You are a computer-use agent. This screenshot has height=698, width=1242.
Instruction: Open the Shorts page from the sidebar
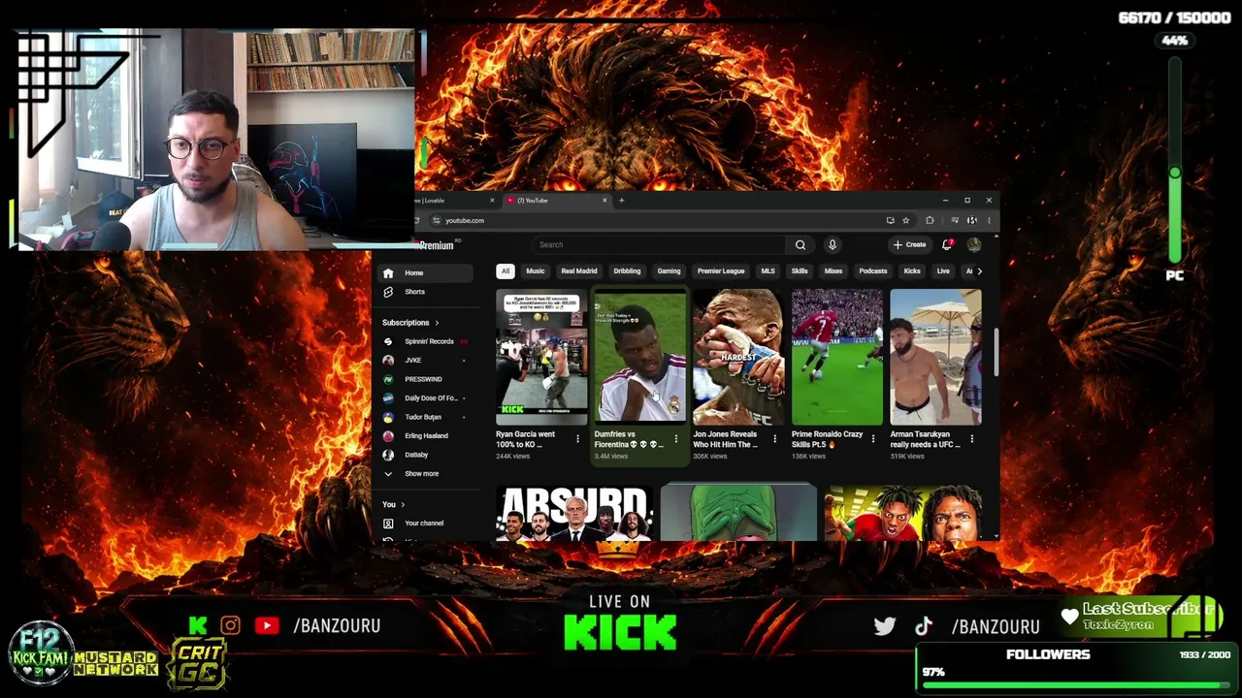pyautogui.click(x=414, y=292)
